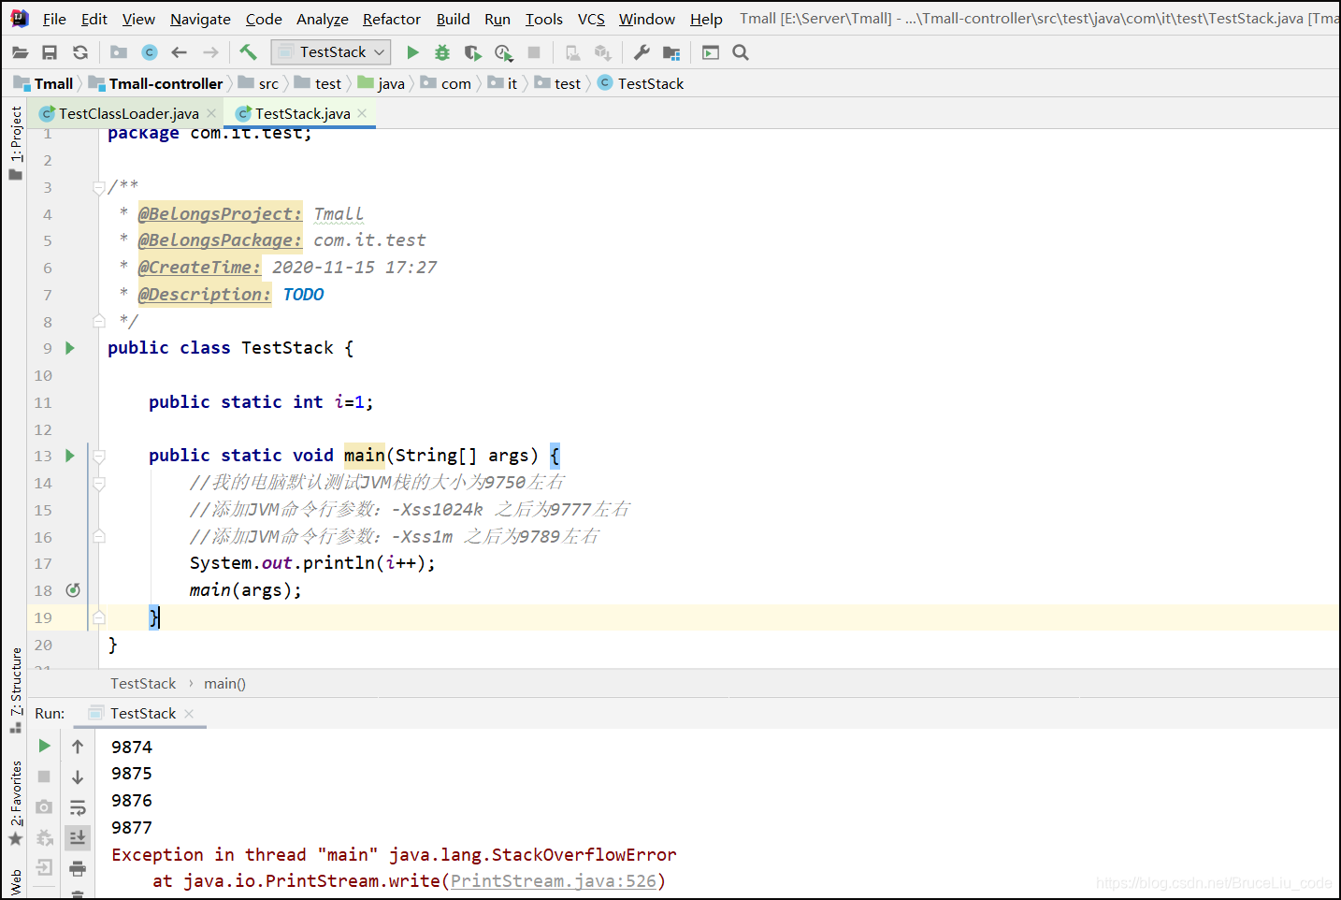This screenshot has height=900, width=1341.
Task: Close the TestClassLoader.java tab
Action: click(212, 113)
